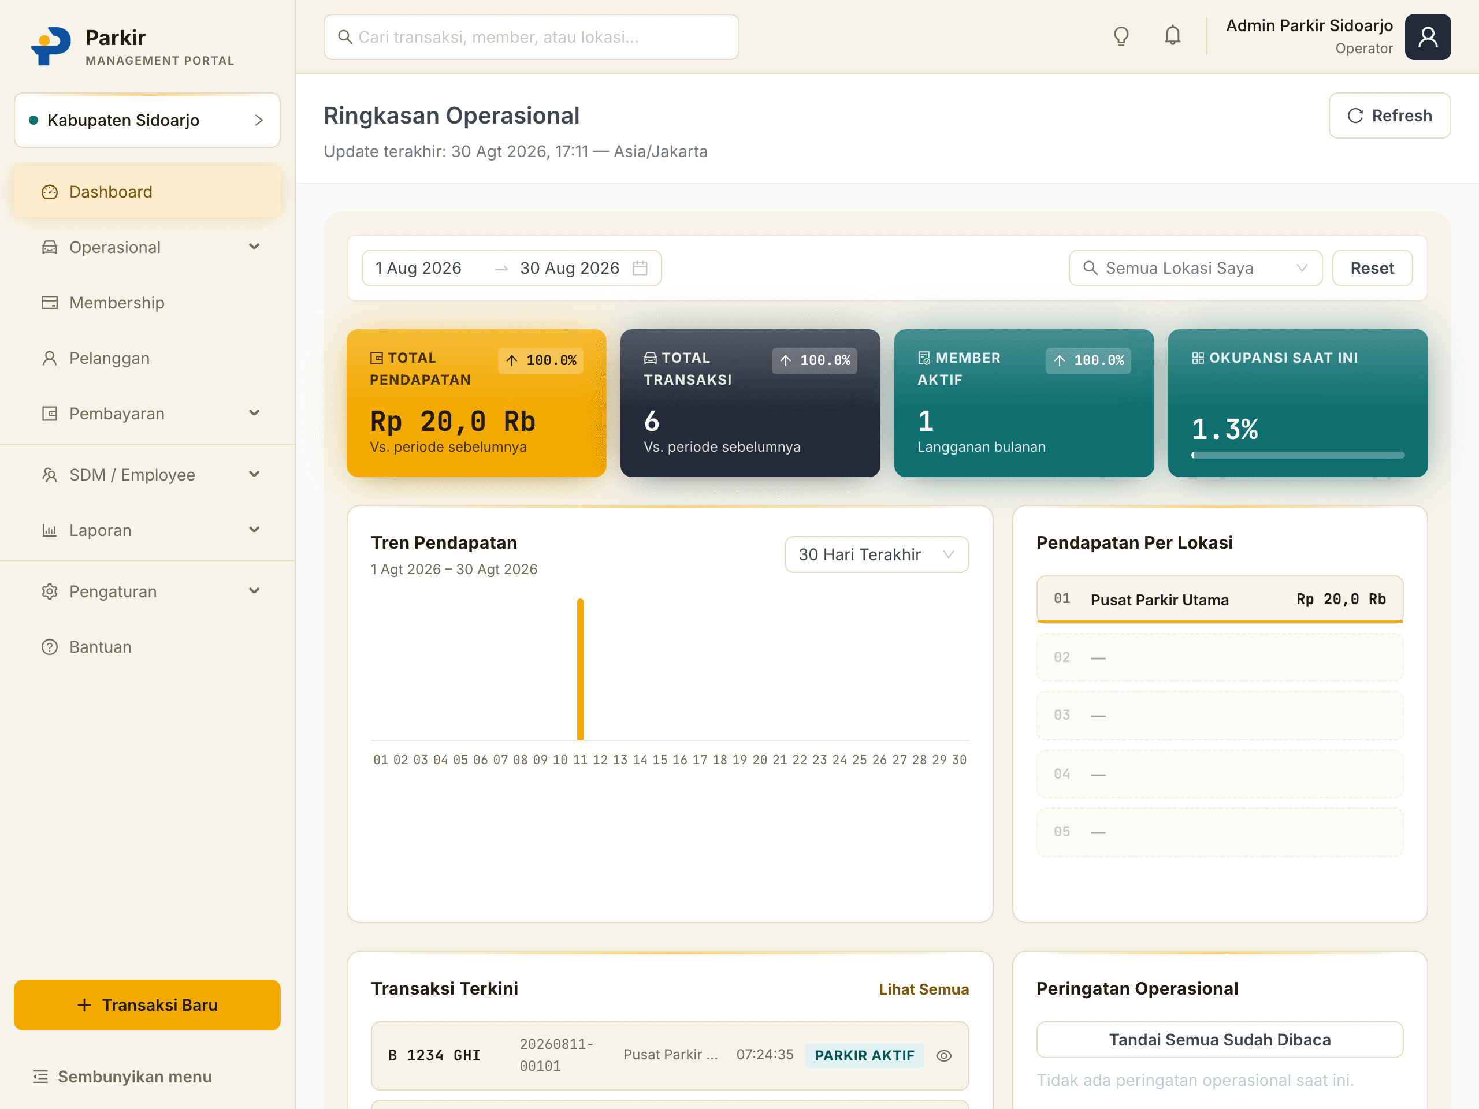The image size is (1479, 1109).
Task: Open the Kabupaten Sidoarjo region selector
Action: 147,120
